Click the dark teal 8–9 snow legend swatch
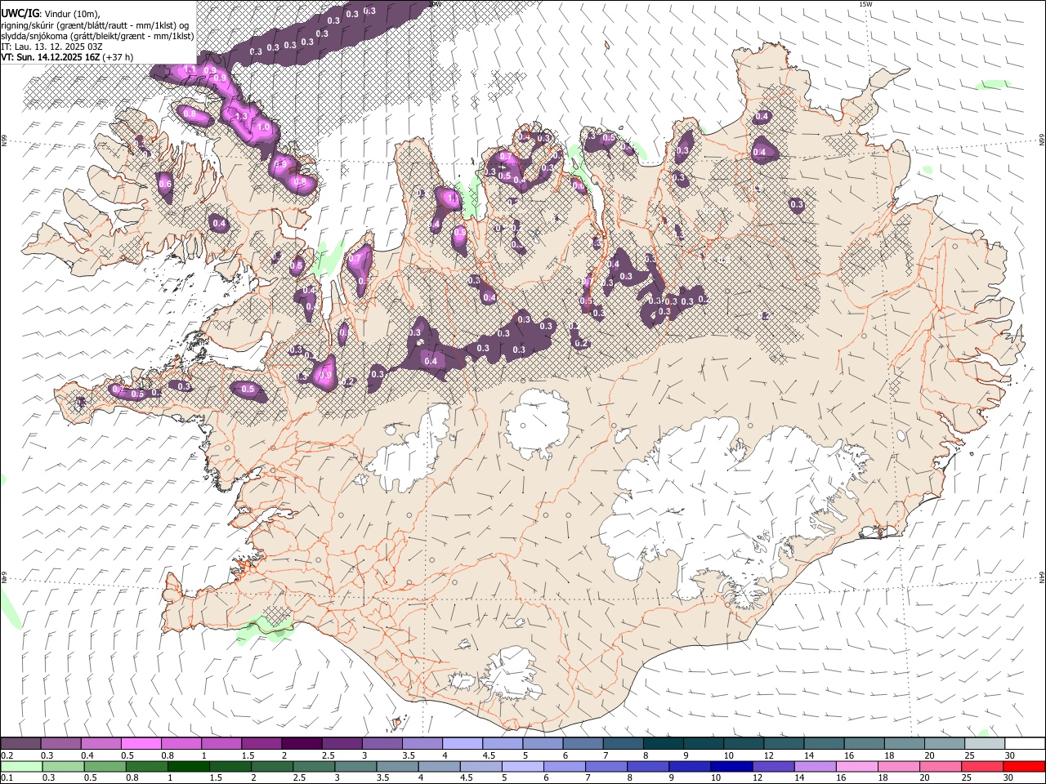Image resolution: width=1046 pixels, height=784 pixels. coord(663,744)
